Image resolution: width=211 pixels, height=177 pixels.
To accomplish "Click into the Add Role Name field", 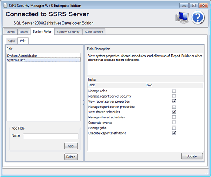I will (51, 136).
